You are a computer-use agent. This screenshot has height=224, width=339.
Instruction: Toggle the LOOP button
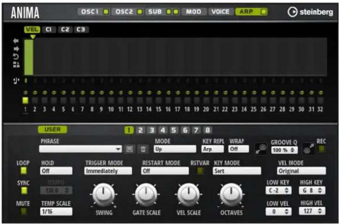pos(24,171)
